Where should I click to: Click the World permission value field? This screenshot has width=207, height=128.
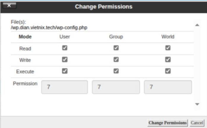click(x=168, y=87)
